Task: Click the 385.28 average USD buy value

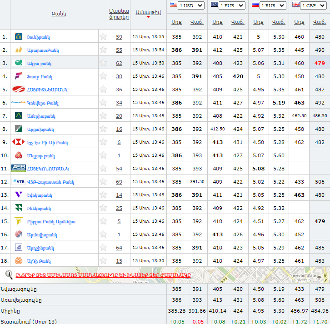Action: click(x=176, y=311)
